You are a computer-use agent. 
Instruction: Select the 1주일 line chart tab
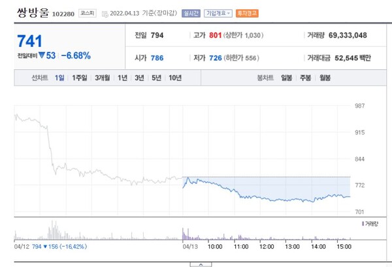pyautogui.click(x=80, y=78)
